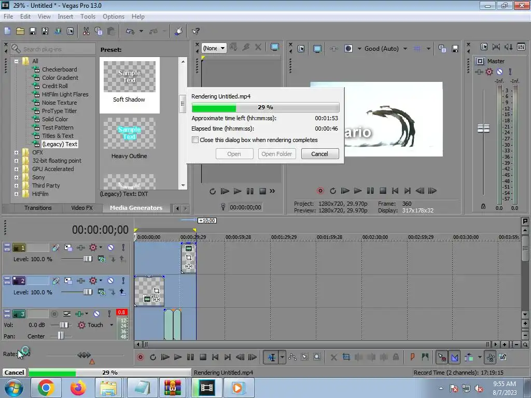Open Google Chrome from the taskbar
Image resolution: width=531 pixels, height=398 pixels.
coord(46,388)
